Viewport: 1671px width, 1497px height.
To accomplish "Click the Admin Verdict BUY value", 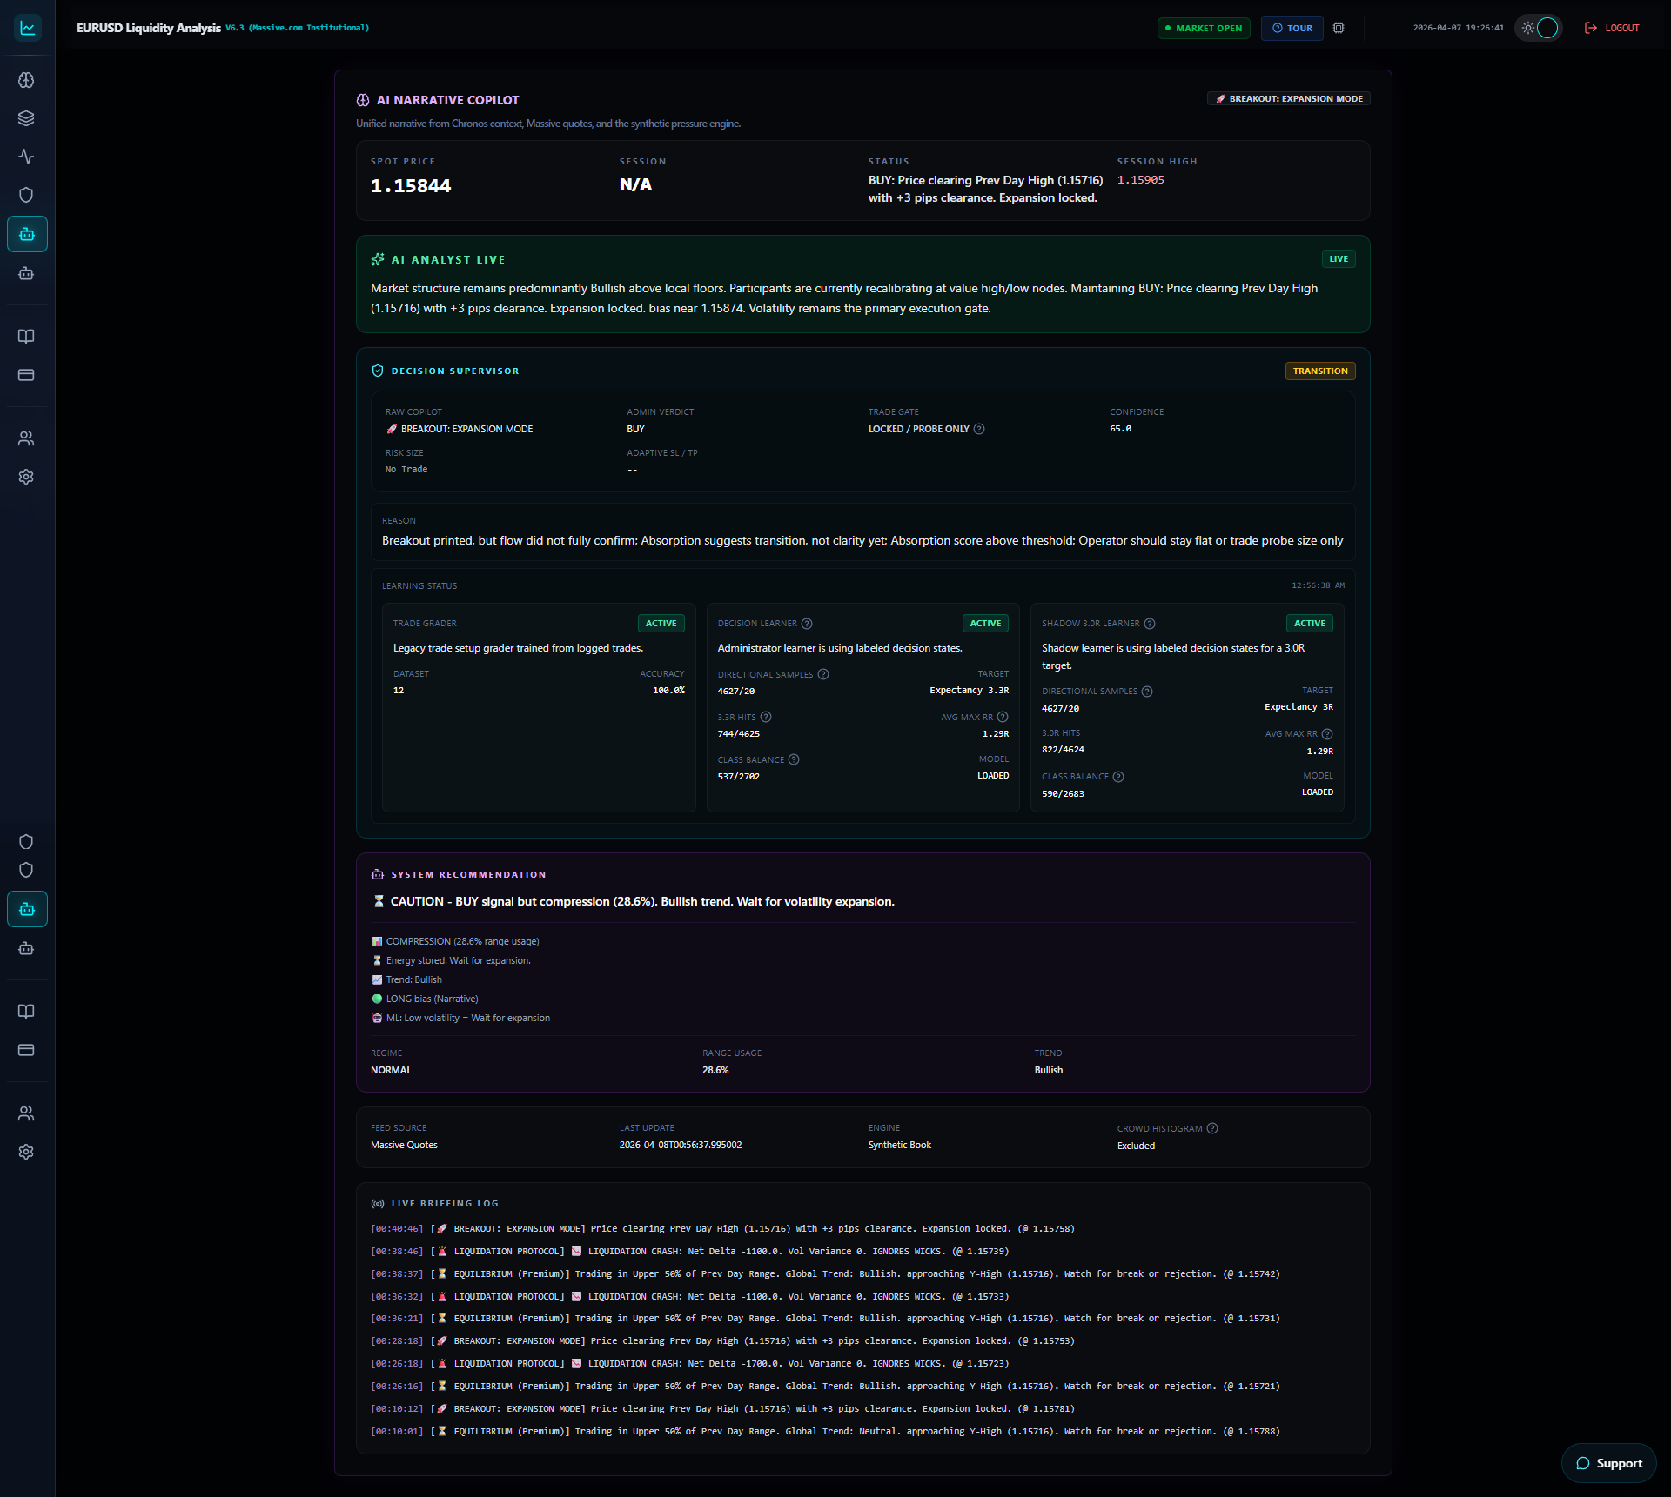I will coord(635,429).
